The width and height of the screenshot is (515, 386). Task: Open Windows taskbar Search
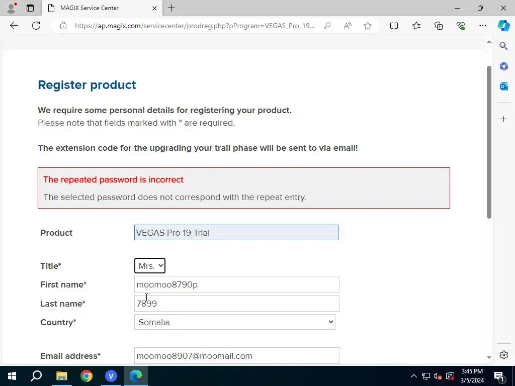pyautogui.click(x=36, y=376)
